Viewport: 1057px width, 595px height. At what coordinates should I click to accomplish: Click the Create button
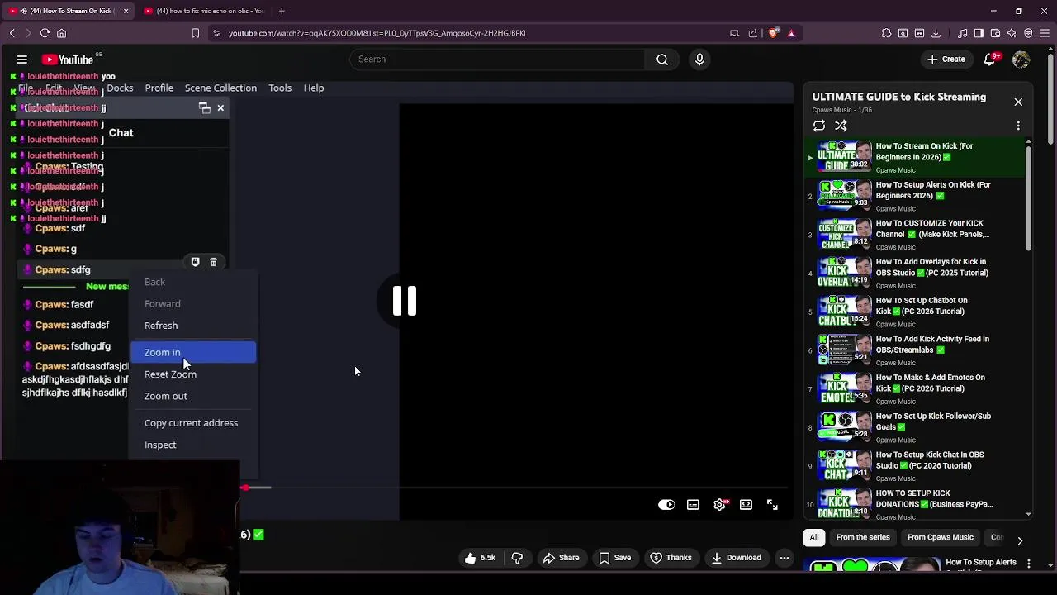pyautogui.click(x=946, y=59)
